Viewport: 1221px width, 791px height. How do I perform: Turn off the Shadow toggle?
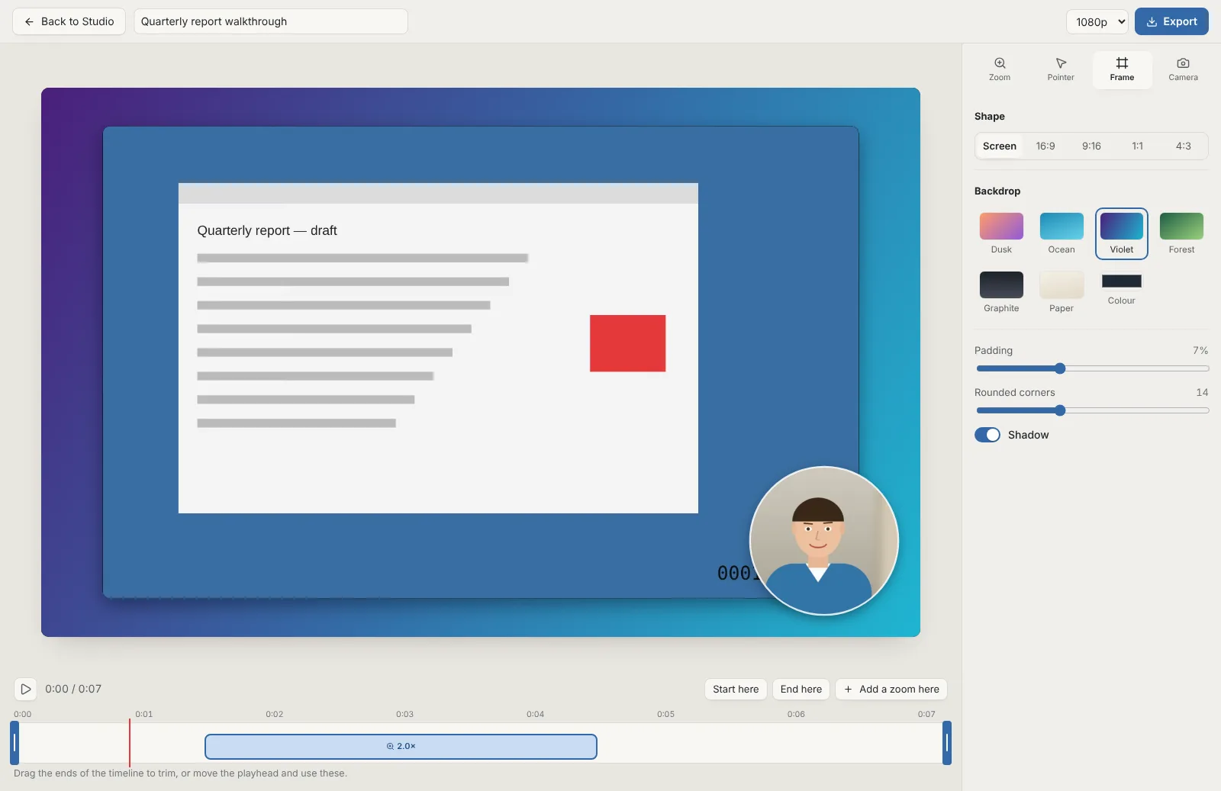click(x=987, y=435)
